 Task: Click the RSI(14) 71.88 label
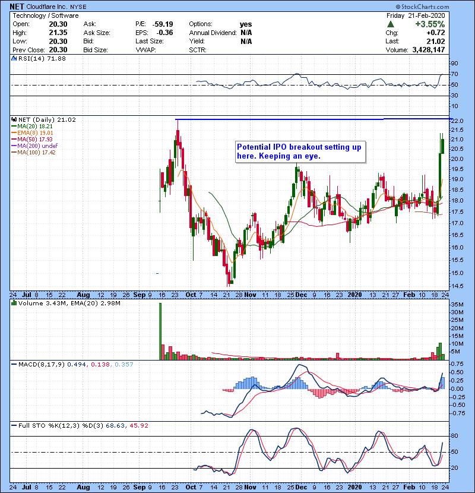42,58
